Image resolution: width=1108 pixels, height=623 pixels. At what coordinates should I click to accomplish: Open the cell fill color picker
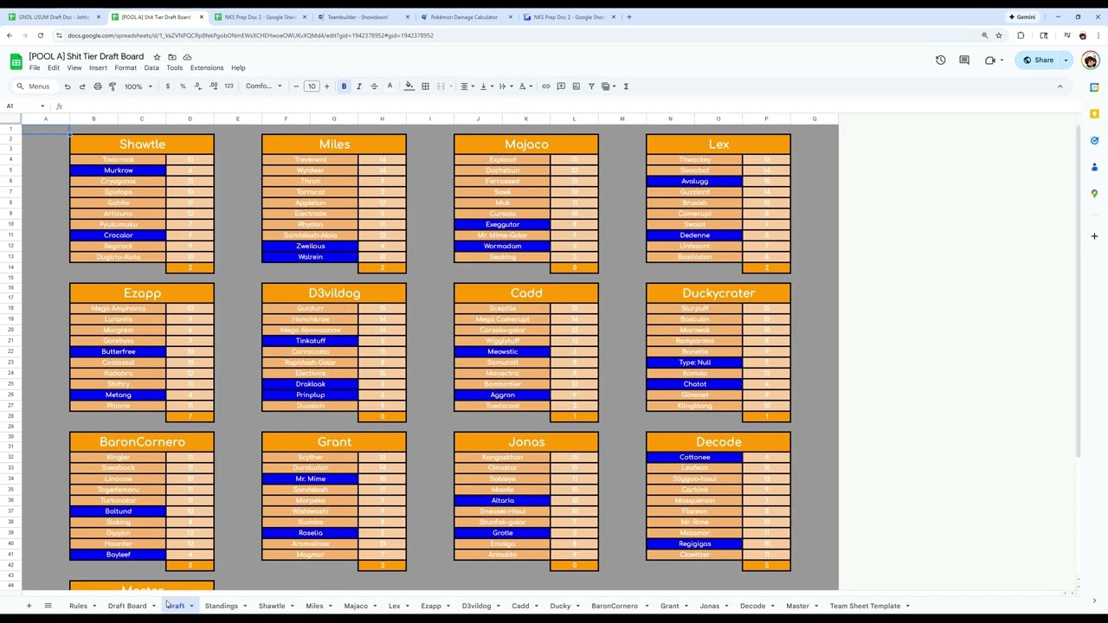pyautogui.click(x=409, y=87)
